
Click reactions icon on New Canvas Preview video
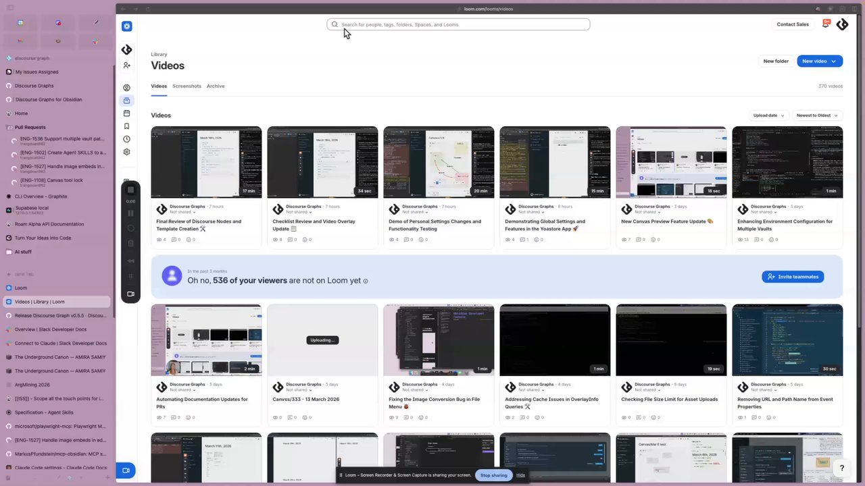[655, 240]
